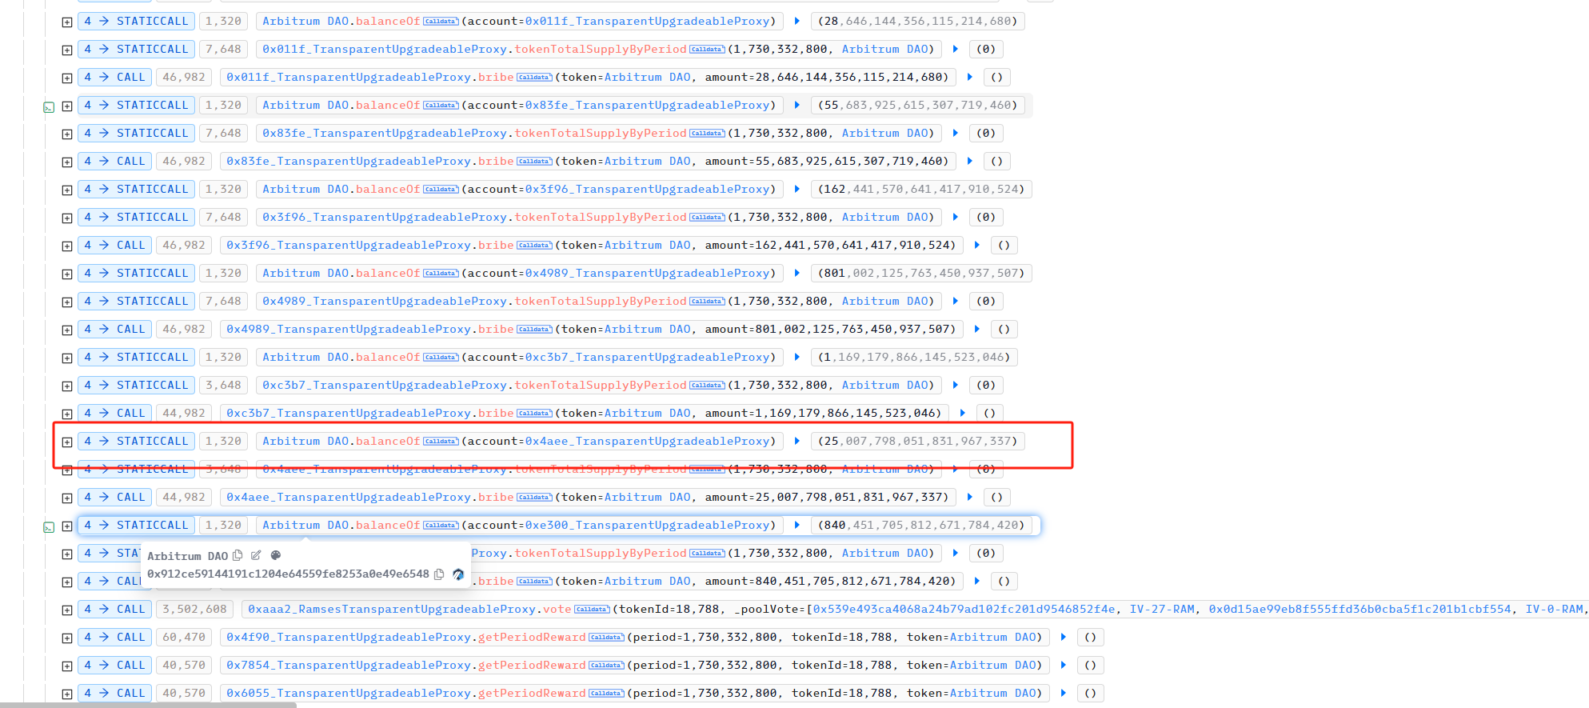Open Arbitrum DAO contract in balanceOf 0x011f row
Screen dimensions: 1589x708
pos(305,22)
